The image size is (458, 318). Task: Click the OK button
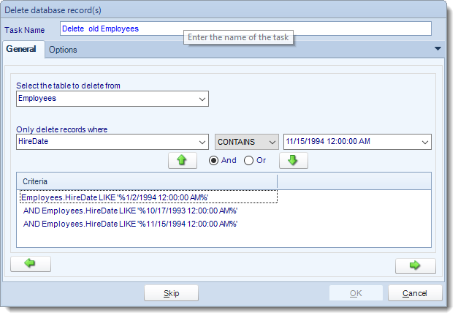[356, 293]
